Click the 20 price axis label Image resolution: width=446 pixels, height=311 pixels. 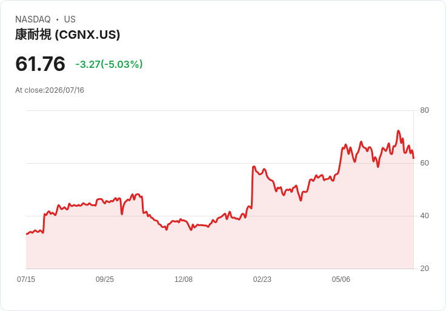point(424,269)
